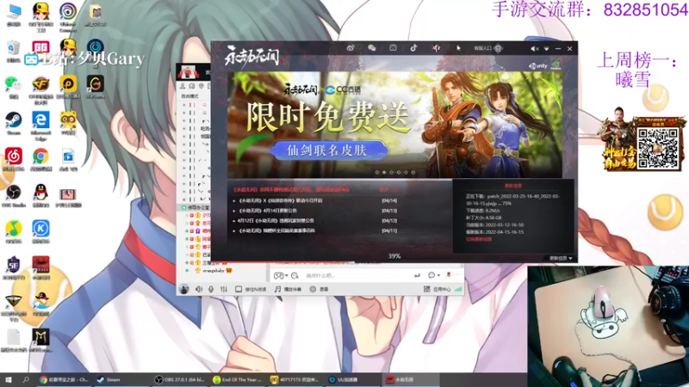Open the yellow raccoon YY desktop icon

pyautogui.click(x=68, y=123)
